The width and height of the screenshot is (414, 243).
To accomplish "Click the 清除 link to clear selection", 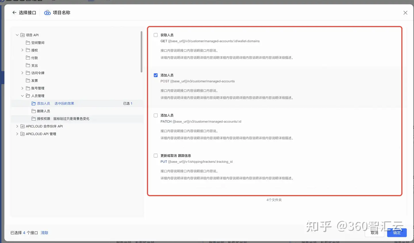I will coord(44,233).
